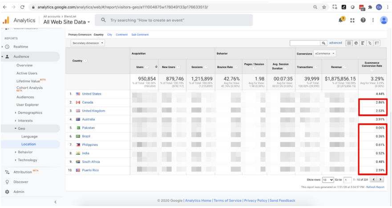This screenshot has height=208, width=392.
Task: Go to previous page of table rows
Action: click(374, 179)
